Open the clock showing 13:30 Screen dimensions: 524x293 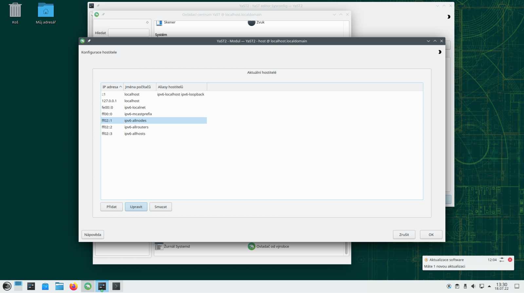[502, 286]
